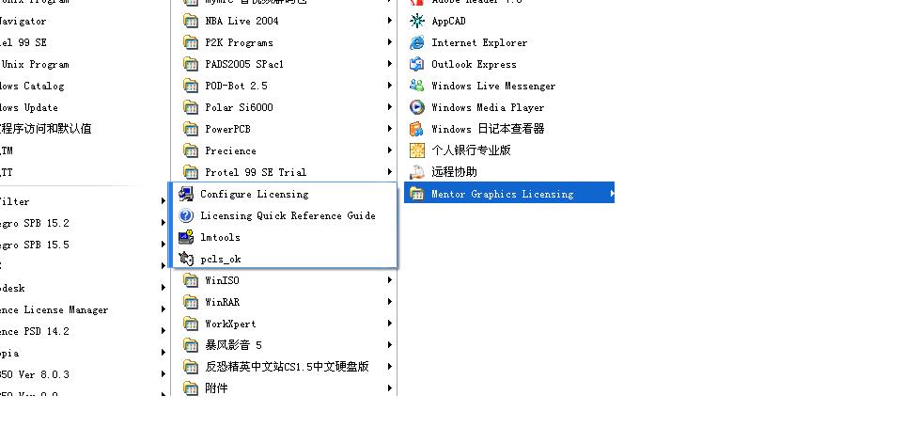This screenshot has height=443, width=904.
Task: Open the 个人银行专业版 icon
Action: pyautogui.click(x=417, y=150)
